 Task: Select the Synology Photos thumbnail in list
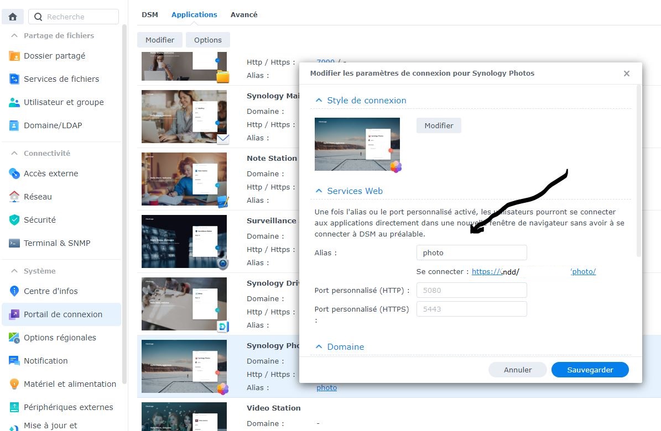184,366
